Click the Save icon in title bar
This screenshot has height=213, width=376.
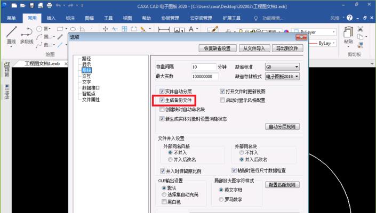coord(32,5)
